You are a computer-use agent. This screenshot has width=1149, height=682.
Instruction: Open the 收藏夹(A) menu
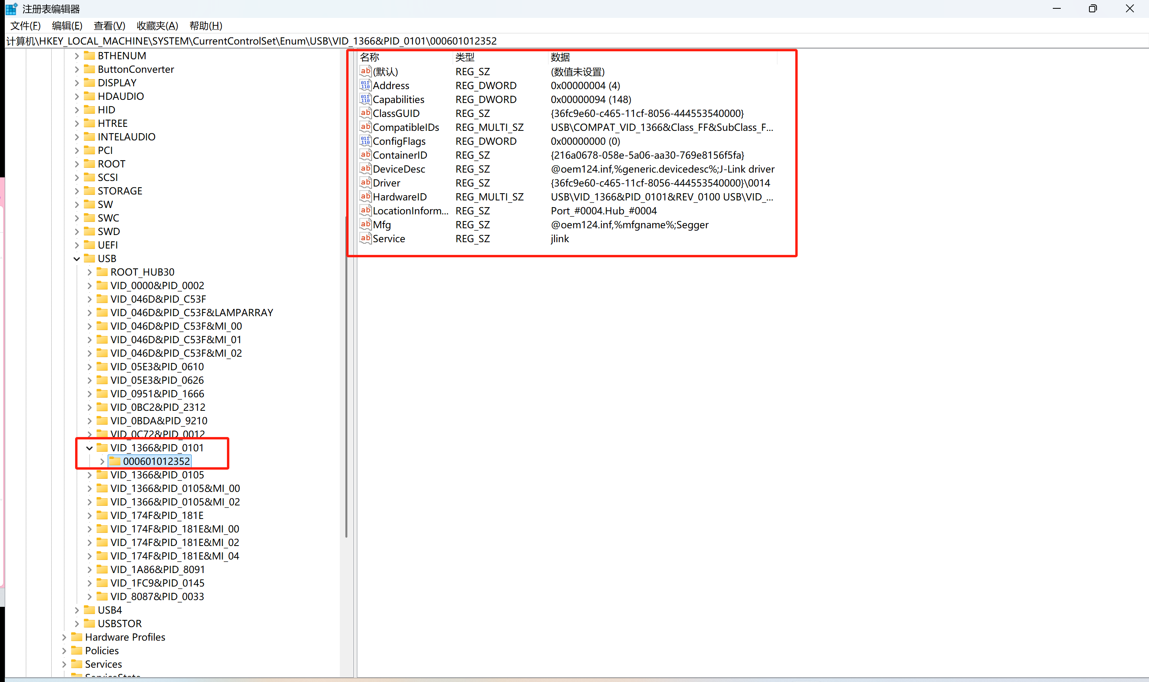[x=157, y=26]
